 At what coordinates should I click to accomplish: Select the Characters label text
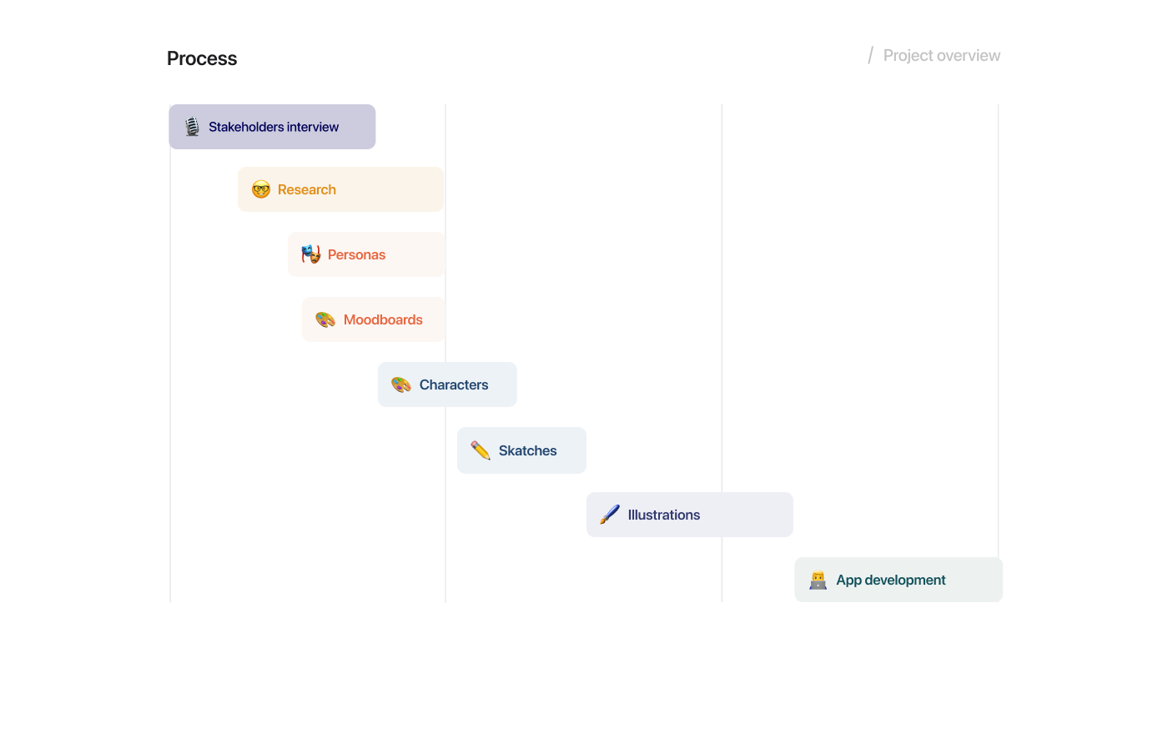click(454, 385)
